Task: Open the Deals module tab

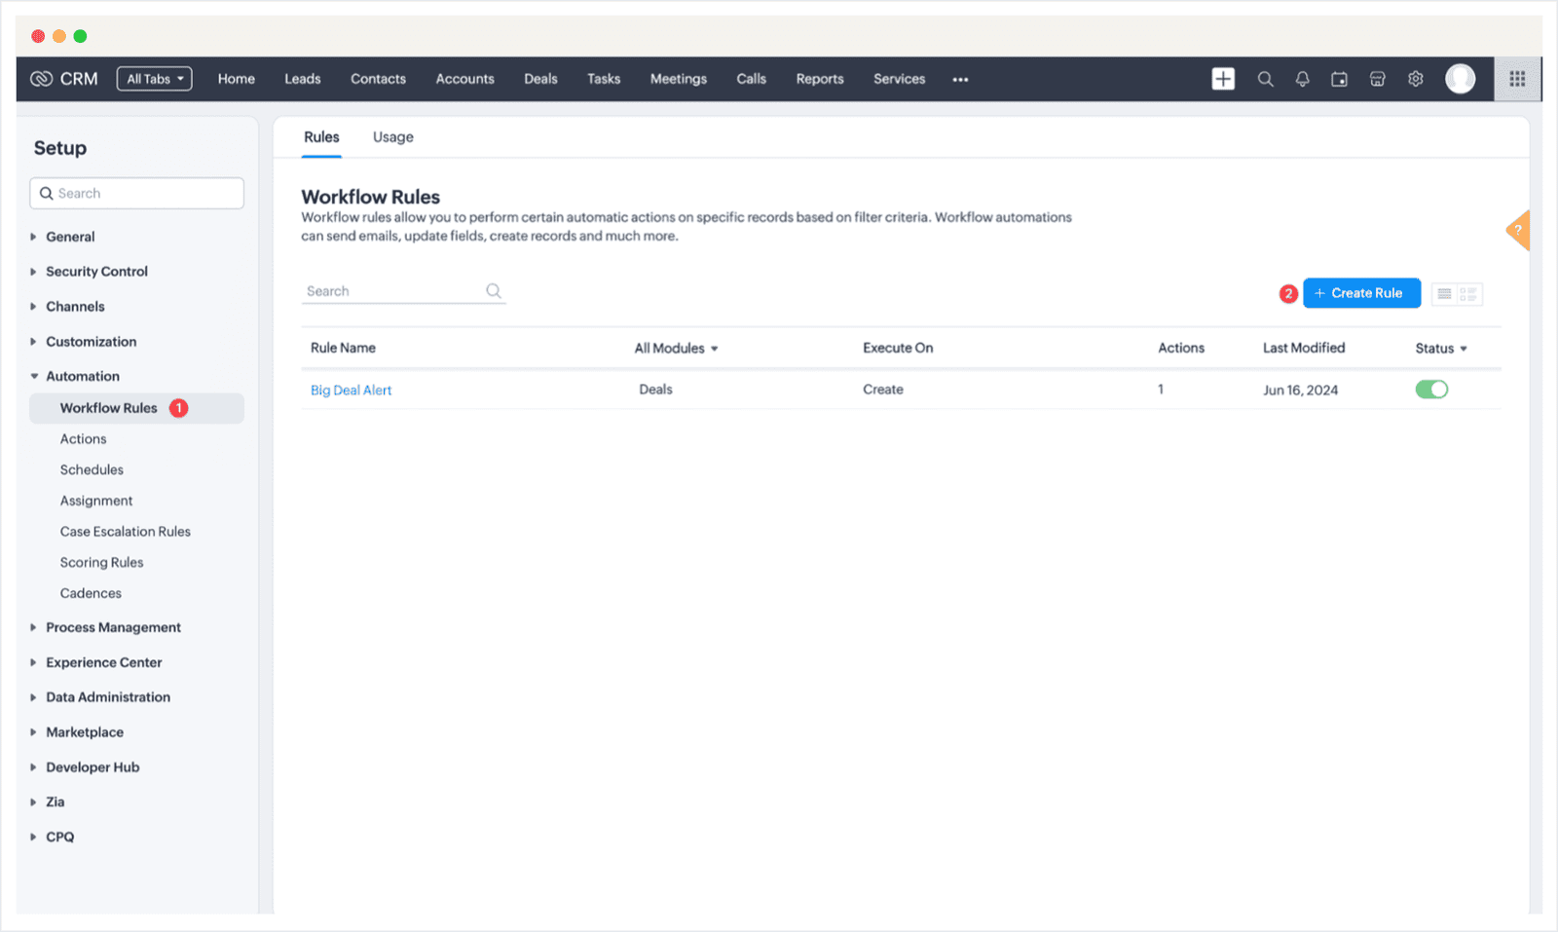Action: point(540,79)
